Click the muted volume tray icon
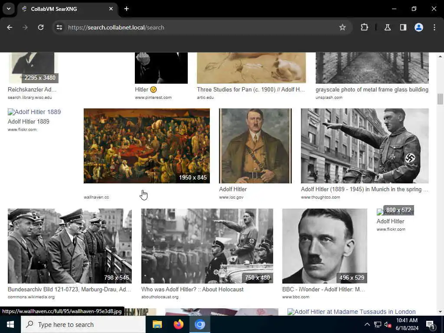The image size is (444, 333). [x=388, y=325]
